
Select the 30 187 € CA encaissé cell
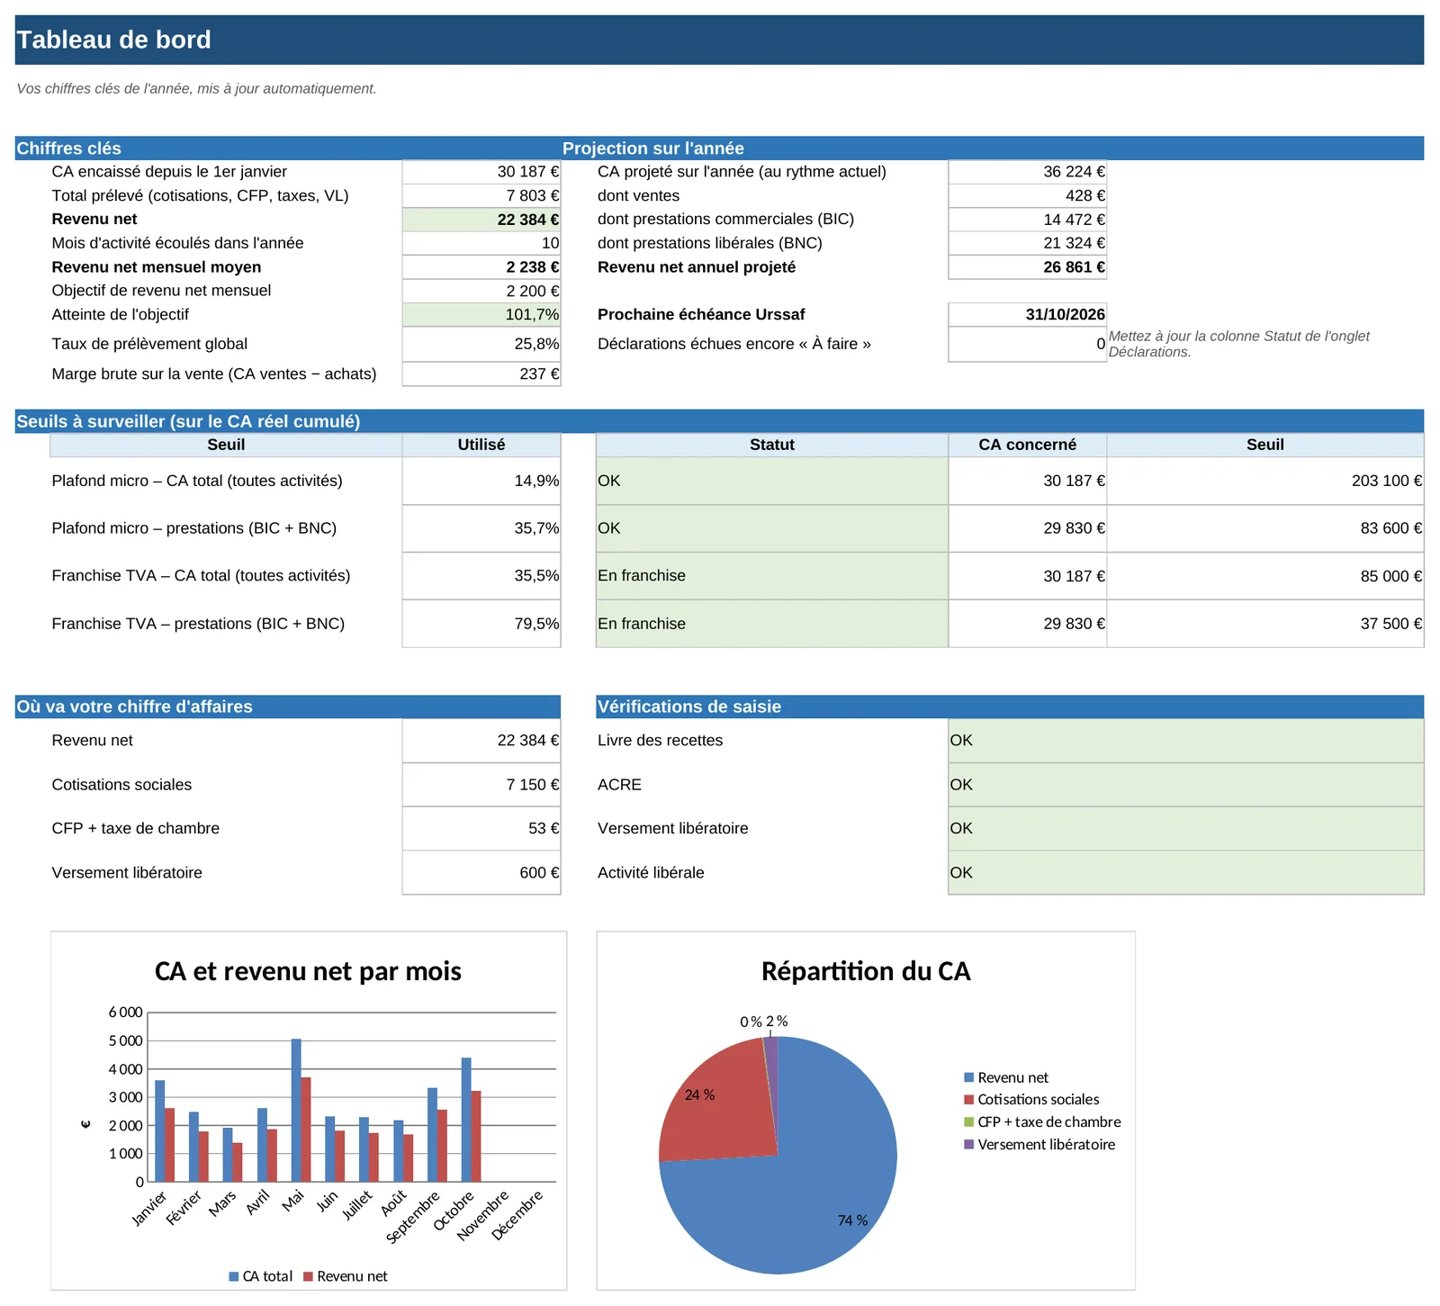point(481,172)
